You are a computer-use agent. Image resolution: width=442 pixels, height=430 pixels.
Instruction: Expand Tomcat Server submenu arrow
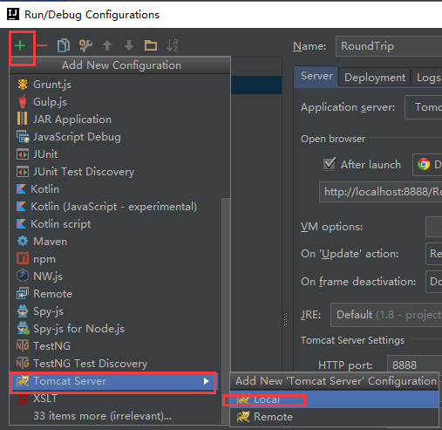[206, 381]
